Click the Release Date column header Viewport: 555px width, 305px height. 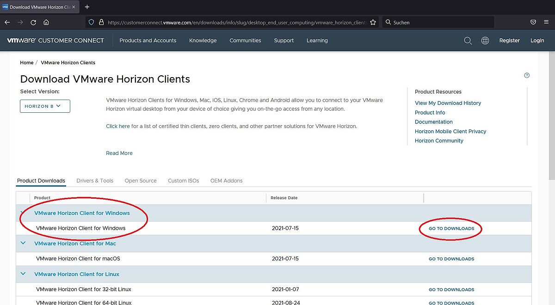coord(284,198)
